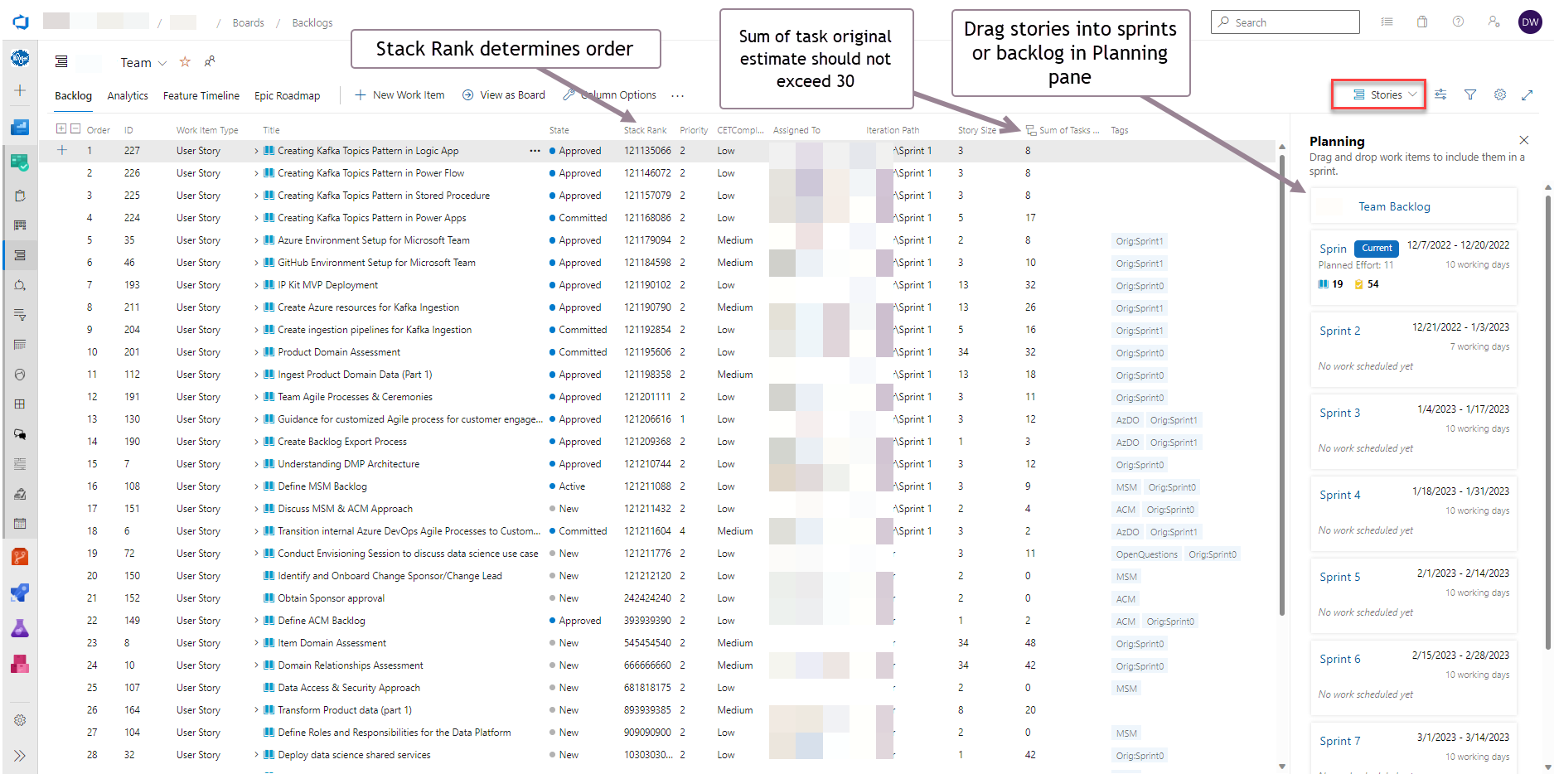The width and height of the screenshot is (1554, 774).
Task: Open the view options sliders icon
Action: click(1440, 95)
